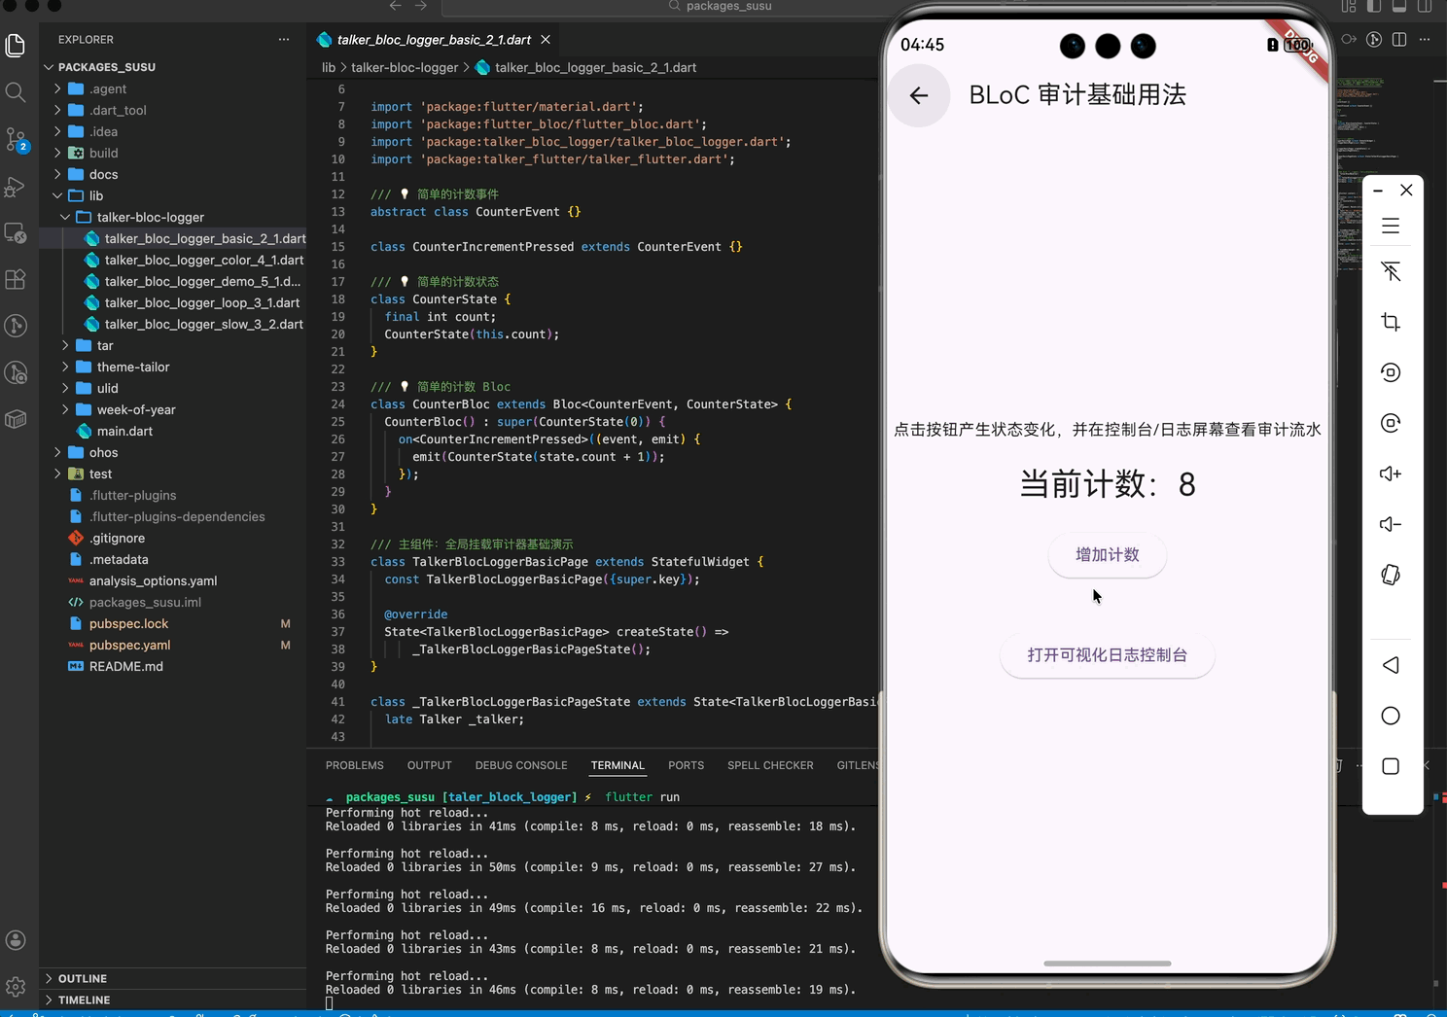The width and height of the screenshot is (1447, 1017).
Task: Switch to the PROBLEMS tab
Action: click(354, 765)
